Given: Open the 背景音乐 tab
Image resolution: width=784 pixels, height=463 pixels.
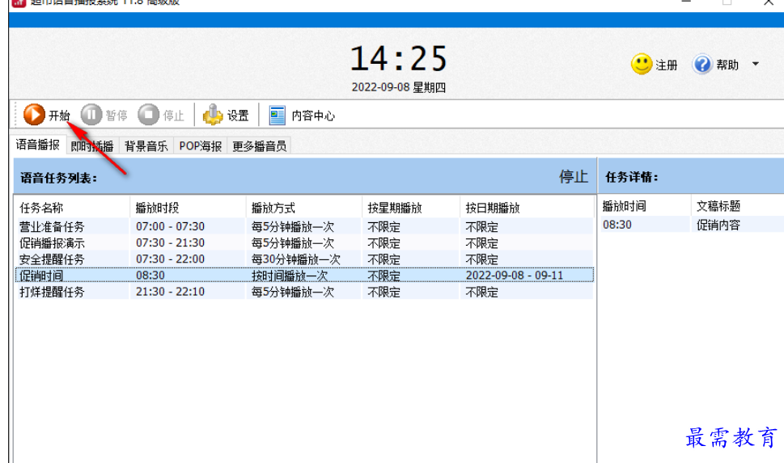Looking at the screenshot, I should (146, 146).
